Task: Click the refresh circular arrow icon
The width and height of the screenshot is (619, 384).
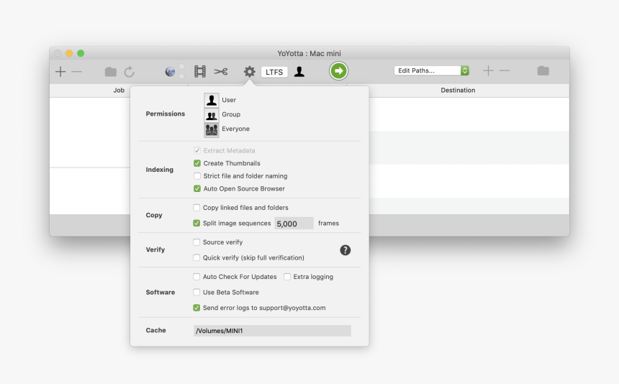Action: [x=130, y=71]
